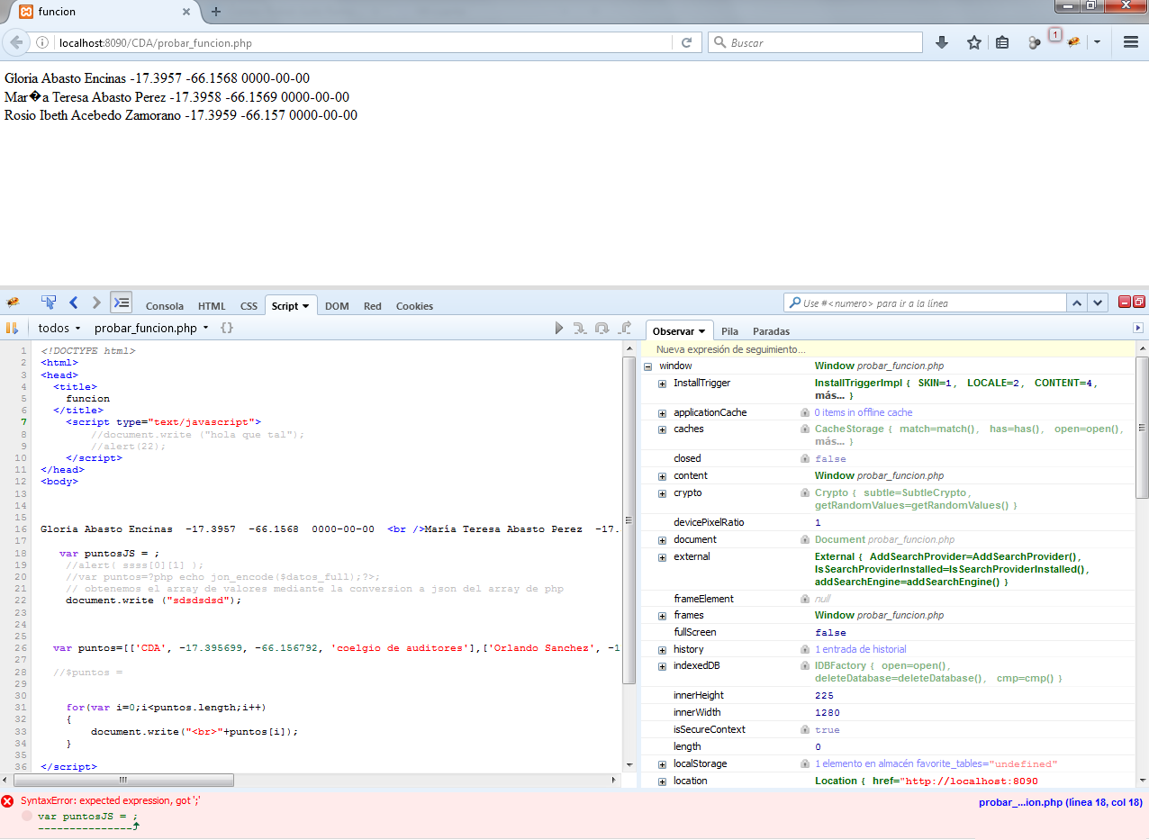
Task: Jump to the next search match arrow
Action: click(1098, 303)
